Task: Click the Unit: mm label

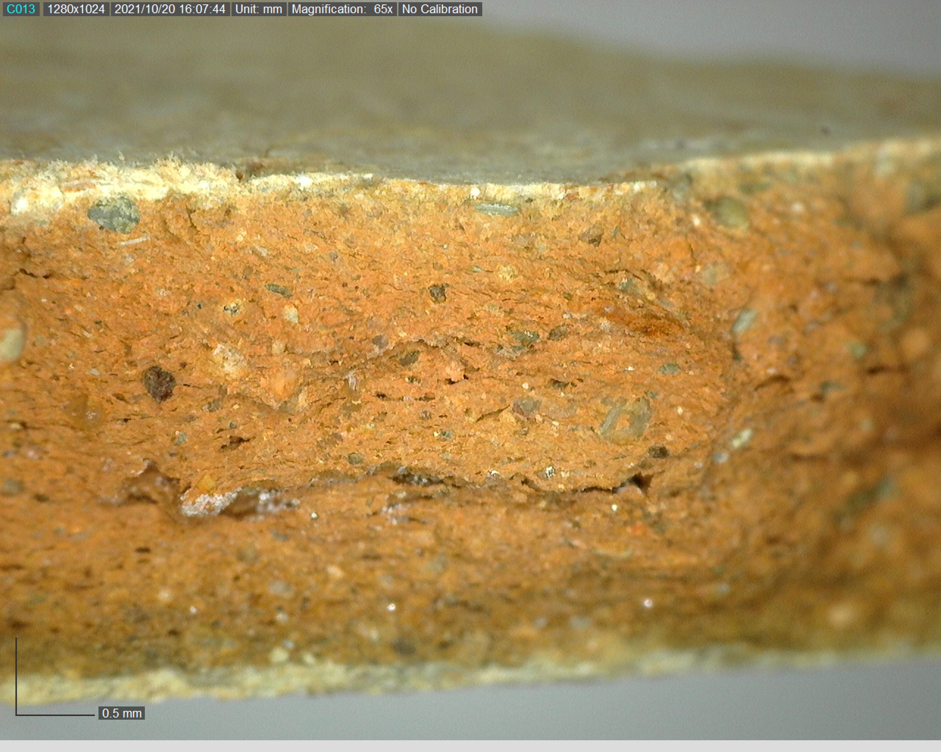Action: tap(258, 9)
